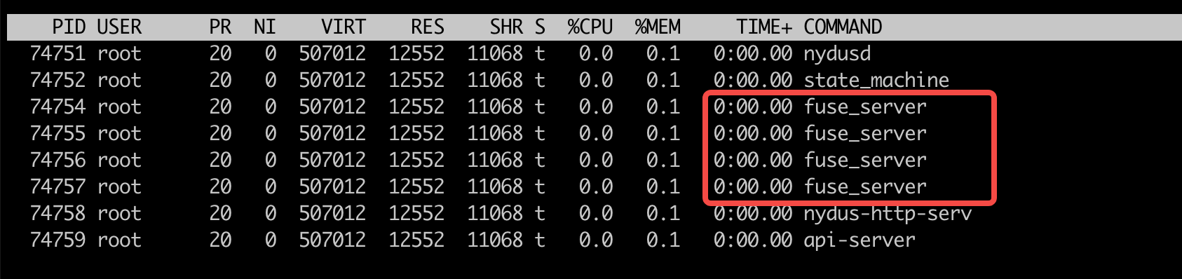Click fuse_server command for PID 74755
The height and width of the screenshot is (279, 1182).
[x=865, y=133]
